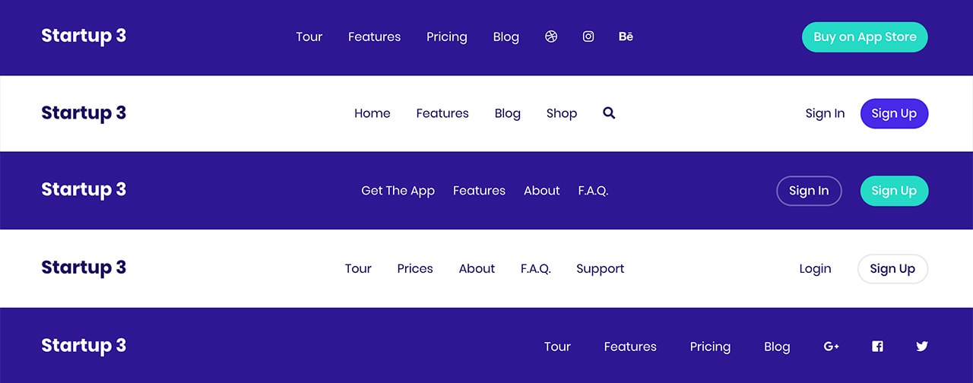Open the Twitter bird icon link

pyautogui.click(x=922, y=347)
